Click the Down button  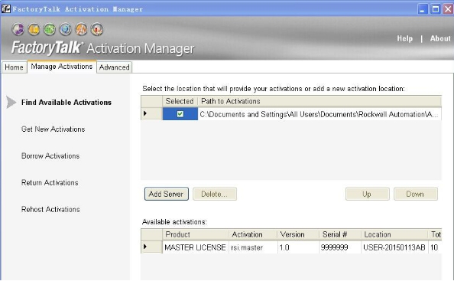click(415, 194)
